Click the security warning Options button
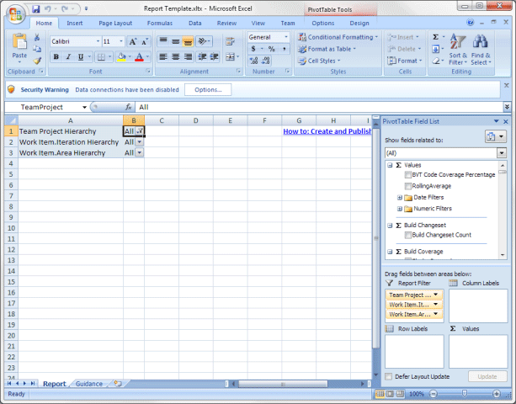This screenshot has width=516, height=404. coord(208,89)
